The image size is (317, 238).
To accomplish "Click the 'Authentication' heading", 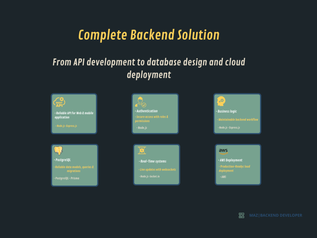I will pyautogui.click(x=146, y=111).
